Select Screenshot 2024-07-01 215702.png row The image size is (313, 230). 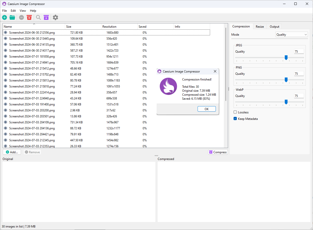point(106,75)
